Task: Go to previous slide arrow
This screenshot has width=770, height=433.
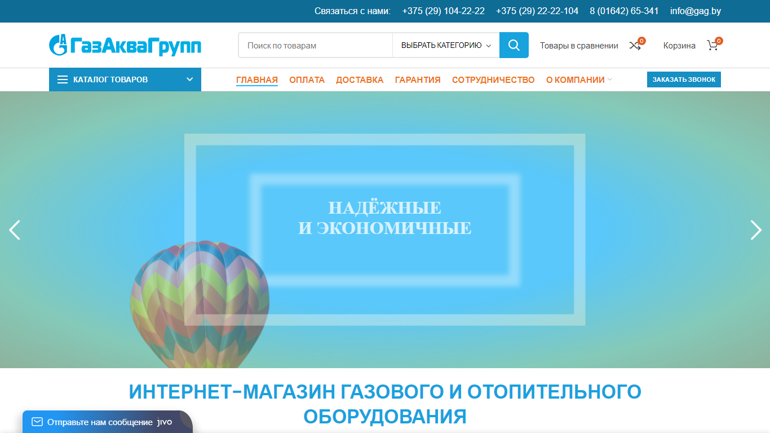Action: (15, 230)
